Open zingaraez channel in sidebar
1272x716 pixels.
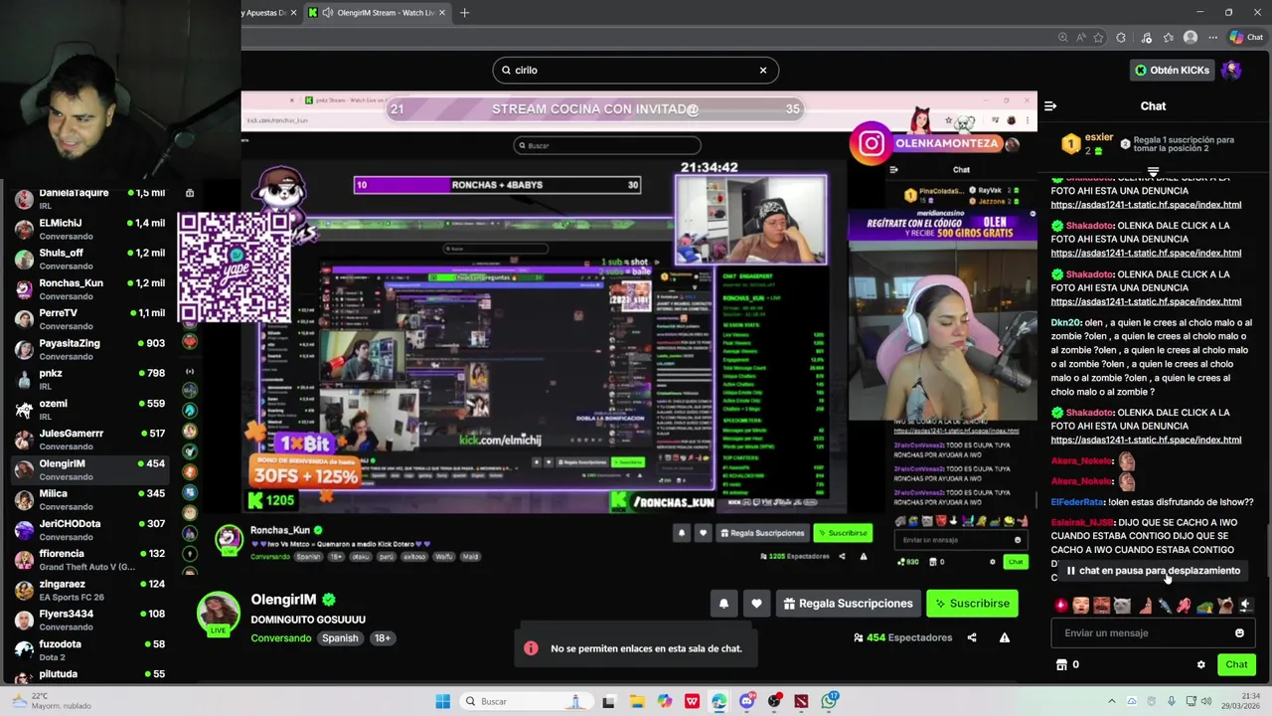(x=89, y=590)
